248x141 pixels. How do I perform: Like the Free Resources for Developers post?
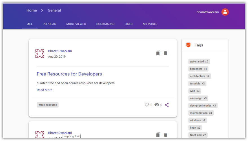click(x=147, y=105)
